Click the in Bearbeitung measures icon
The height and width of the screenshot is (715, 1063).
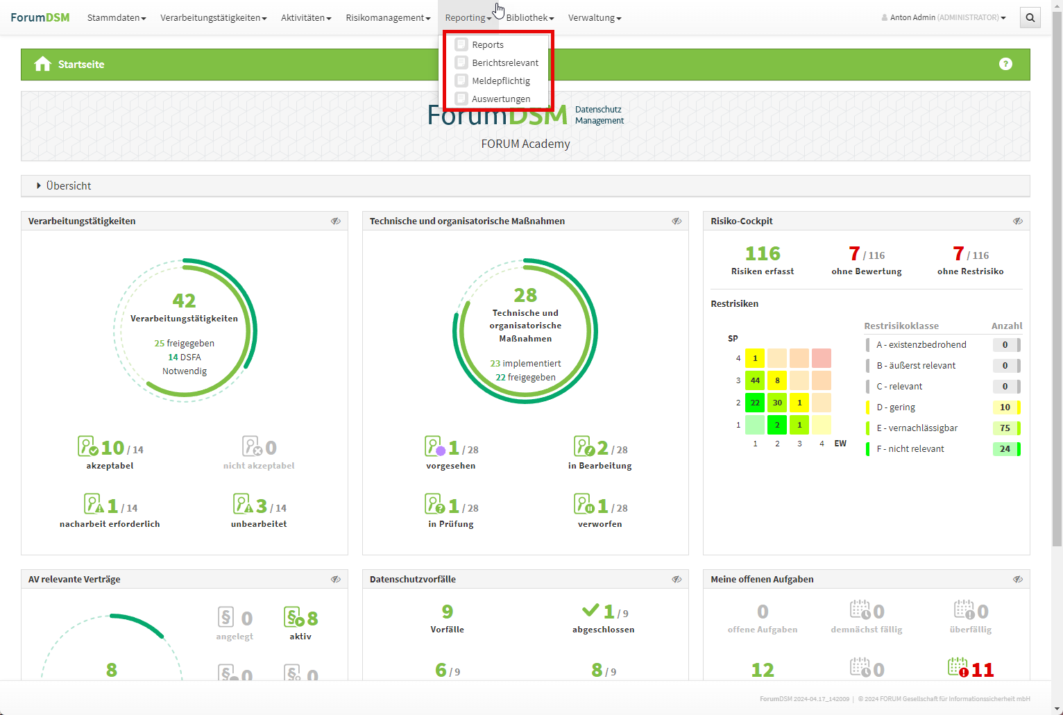click(584, 446)
